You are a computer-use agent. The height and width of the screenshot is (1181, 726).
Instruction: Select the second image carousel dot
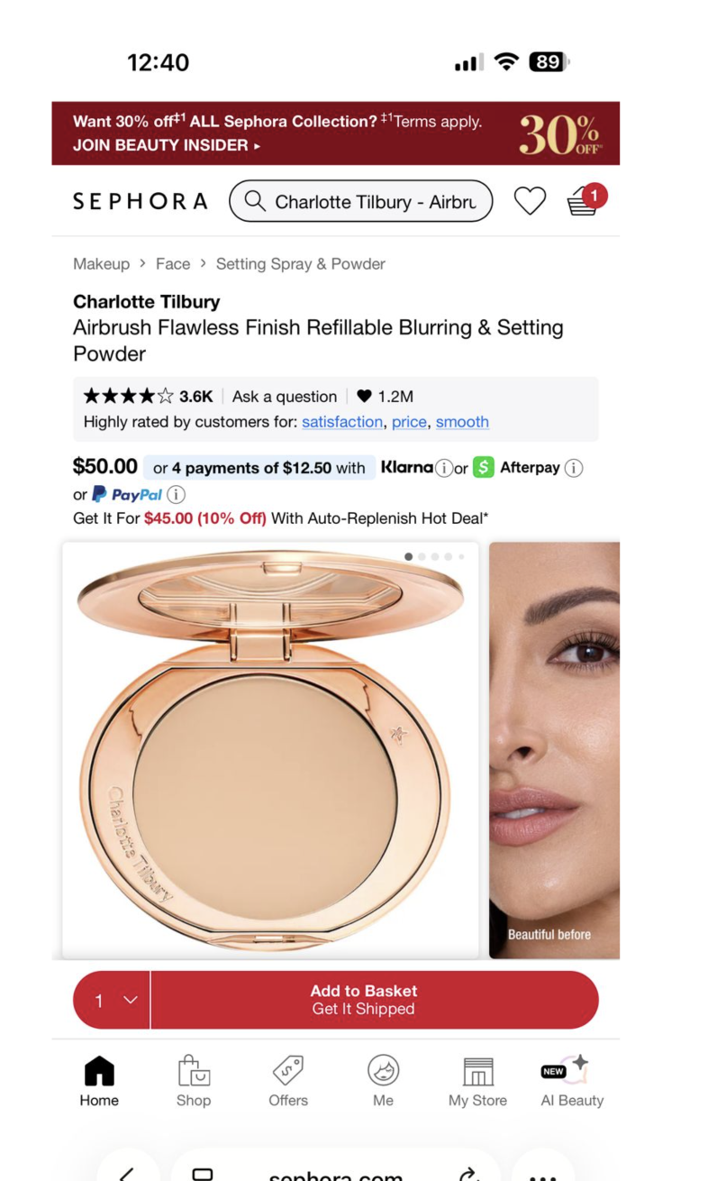click(x=422, y=557)
